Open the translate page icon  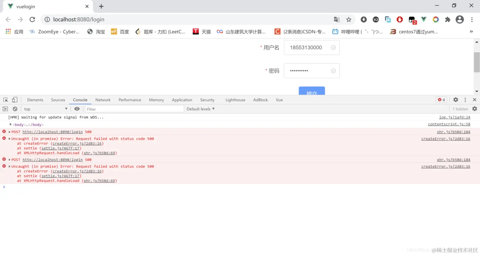(x=336, y=19)
